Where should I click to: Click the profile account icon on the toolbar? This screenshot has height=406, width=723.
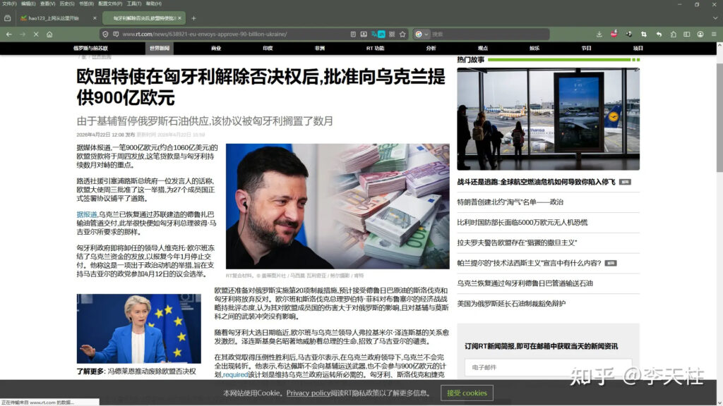700,34
